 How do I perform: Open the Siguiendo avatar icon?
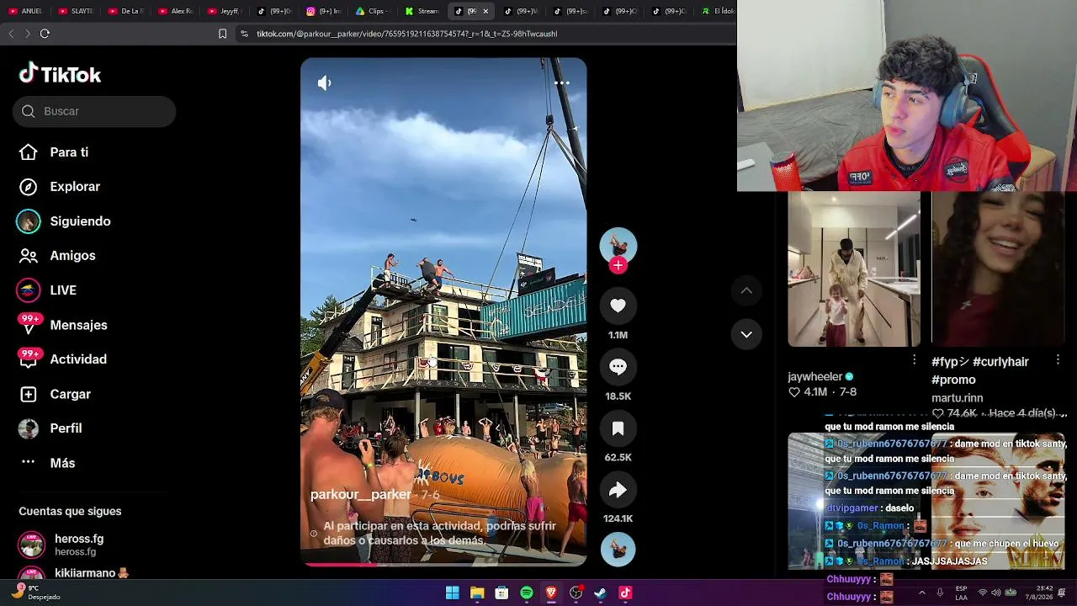tap(29, 221)
